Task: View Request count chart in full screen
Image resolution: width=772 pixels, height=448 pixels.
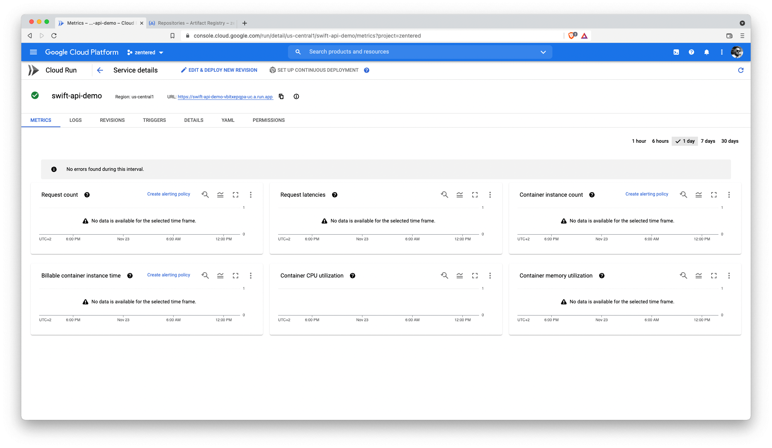Action: click(236, 195)
